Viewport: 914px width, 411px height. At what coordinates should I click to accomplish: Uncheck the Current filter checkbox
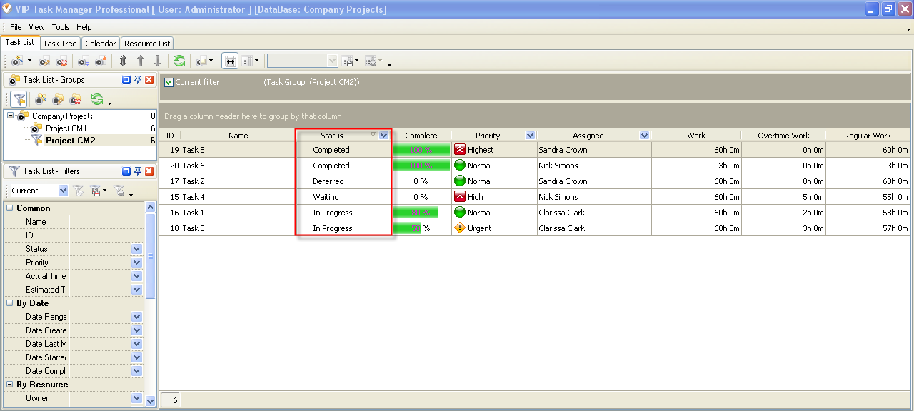(169, 82)
